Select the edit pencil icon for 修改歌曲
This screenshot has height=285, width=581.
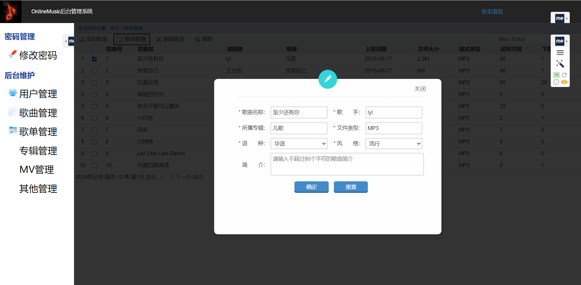(x=120, y=39)
